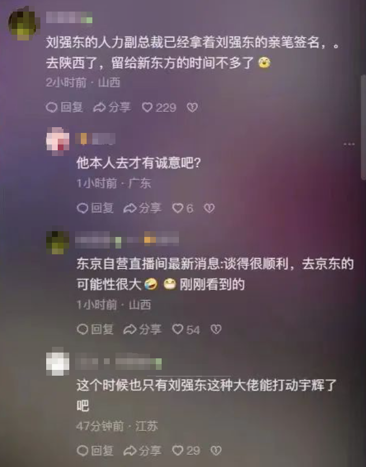Like the 他本人去才有诚意吧 comment with 6 likes
The image size is (366, 467).
182,208
